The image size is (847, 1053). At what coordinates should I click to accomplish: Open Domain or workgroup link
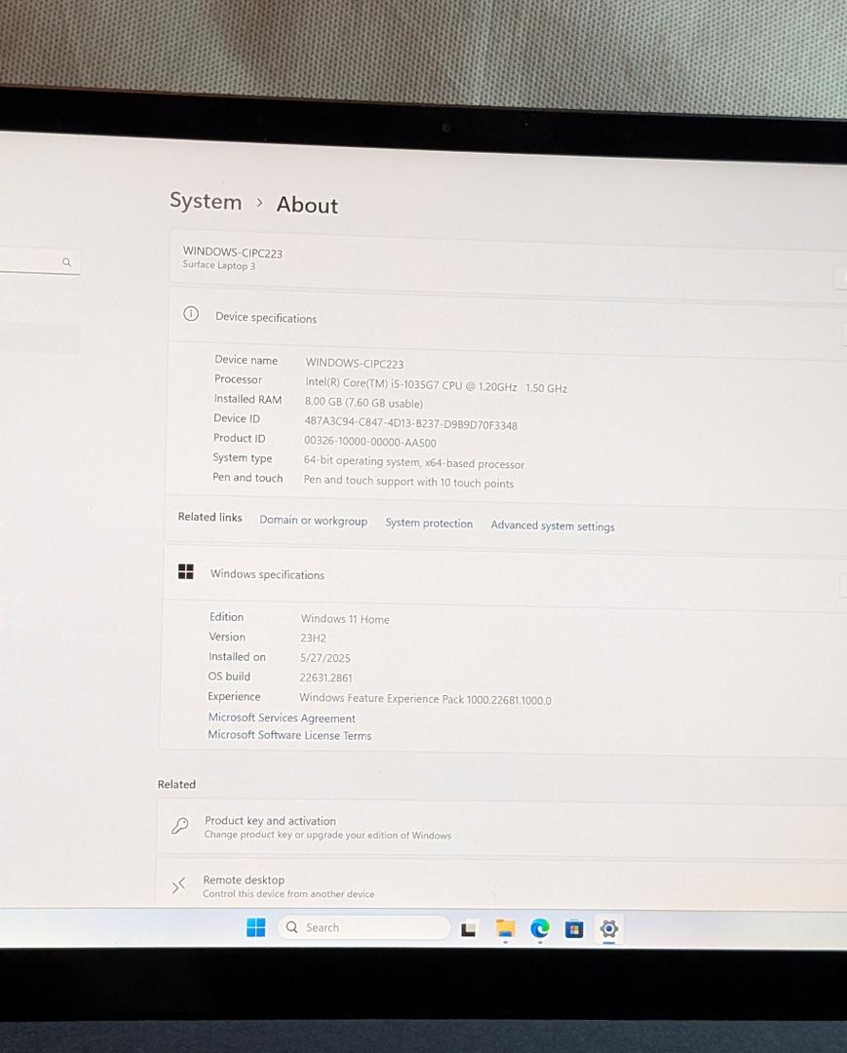[x=314, y=521]
